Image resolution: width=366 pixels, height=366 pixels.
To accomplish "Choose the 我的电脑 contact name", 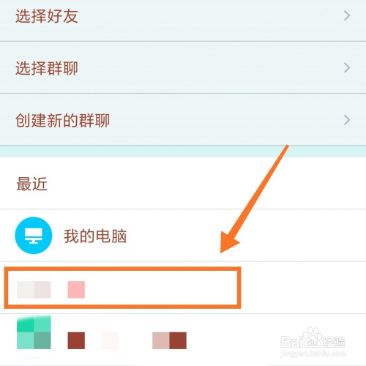I will (x=95, y=236).
